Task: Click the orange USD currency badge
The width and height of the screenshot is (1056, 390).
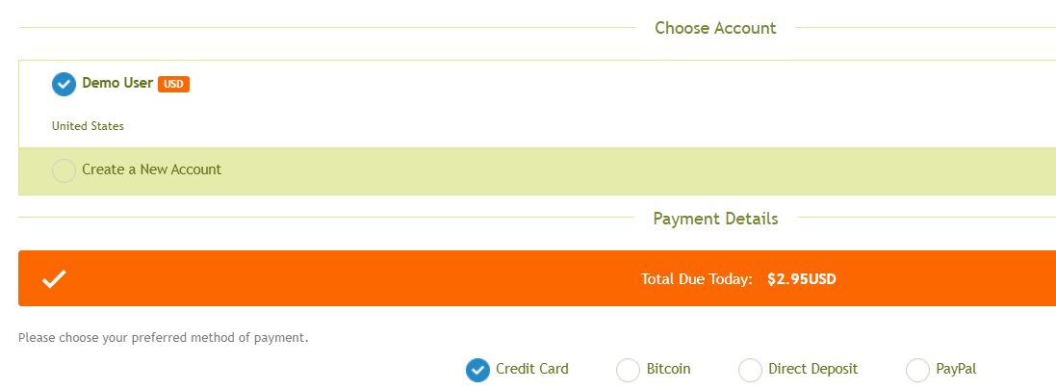Action: click(x=174, y=84)
